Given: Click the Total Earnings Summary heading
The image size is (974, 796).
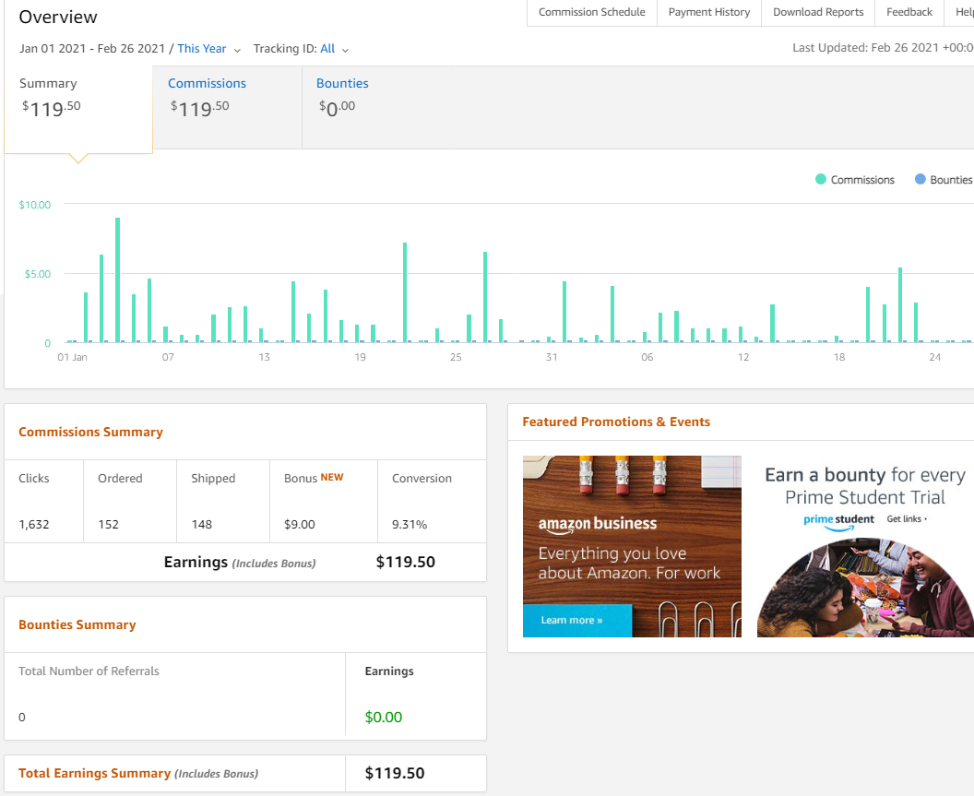Looking at the screenshot, I should point(94,773).
